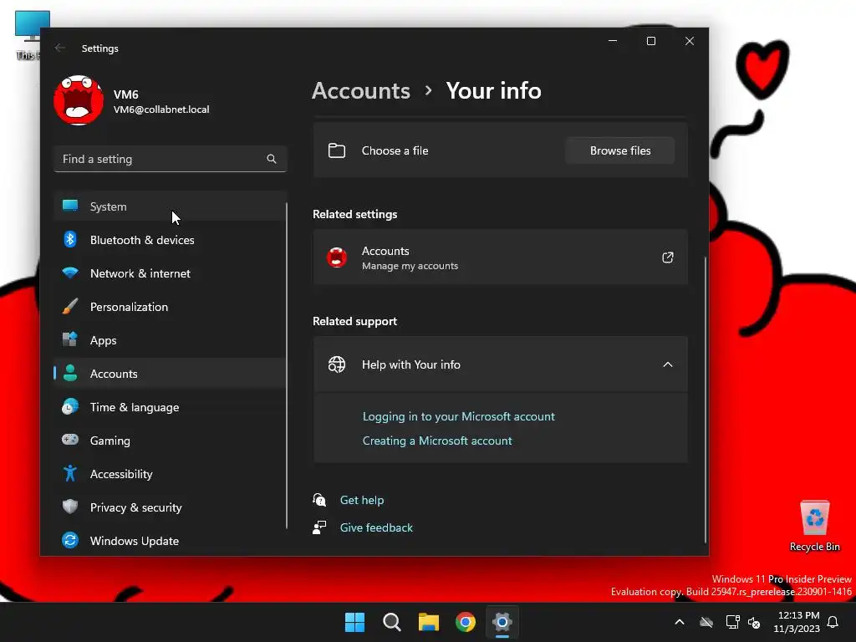Viewport: 856px width, 642px height.
Task: Go to Accessibility settings
Action: click(170, 474)
